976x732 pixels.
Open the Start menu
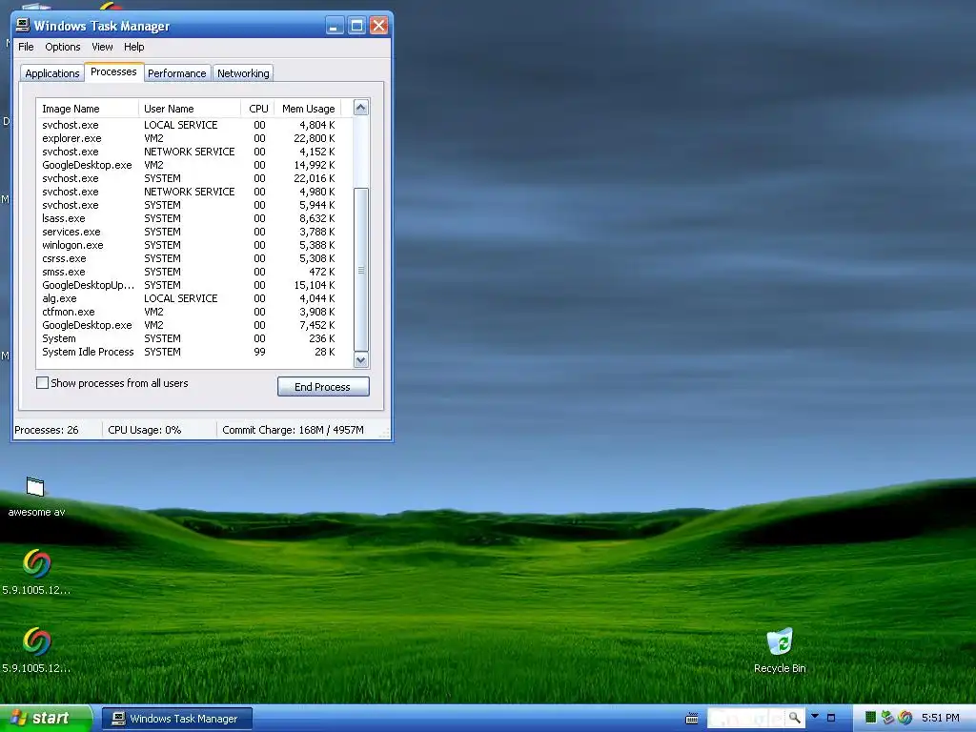[x=46, y=718]
